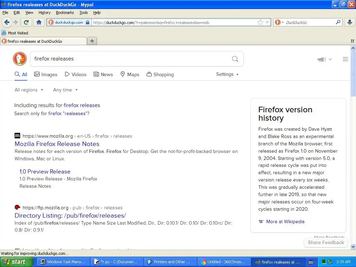Open the History menu

click(44, 13)
